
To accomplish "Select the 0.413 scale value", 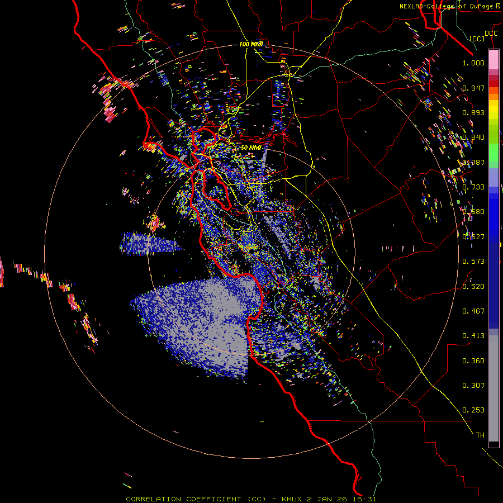I will pos(473,336).
